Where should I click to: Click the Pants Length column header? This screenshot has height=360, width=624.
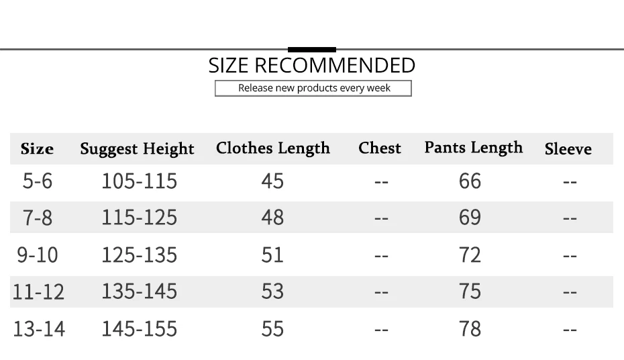[x=473, y=148]
